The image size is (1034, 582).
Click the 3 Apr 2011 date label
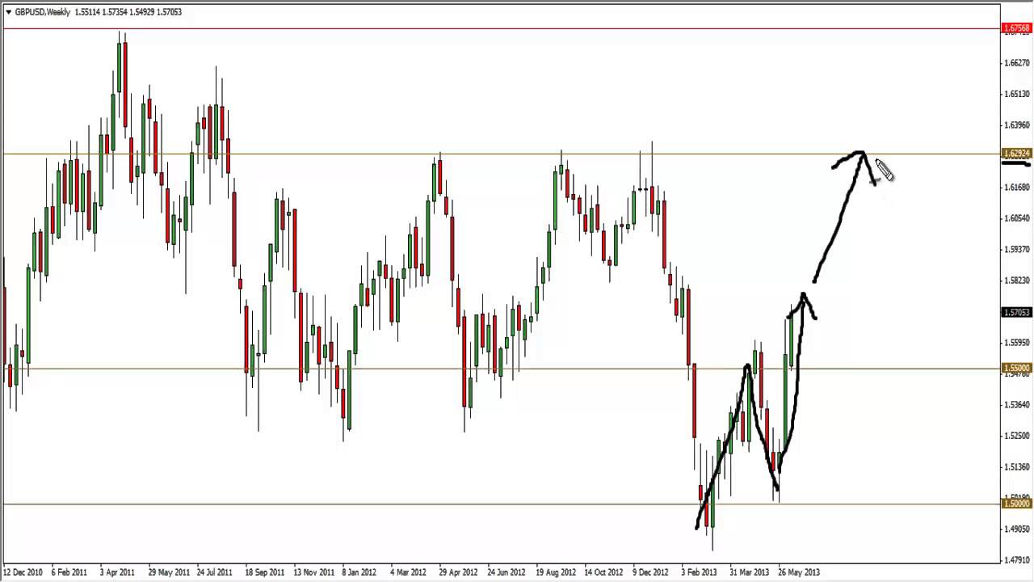pos(117,572)
